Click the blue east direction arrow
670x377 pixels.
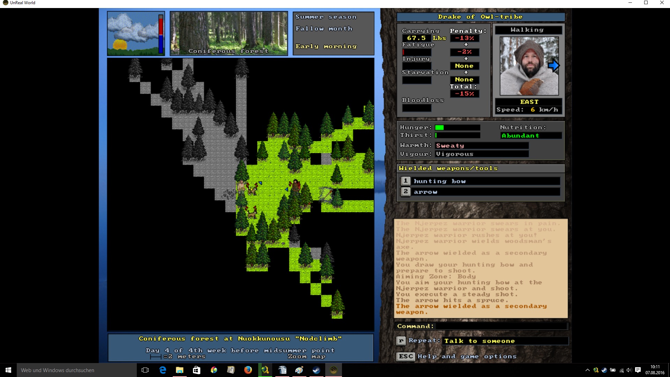(x=553, y=65)
